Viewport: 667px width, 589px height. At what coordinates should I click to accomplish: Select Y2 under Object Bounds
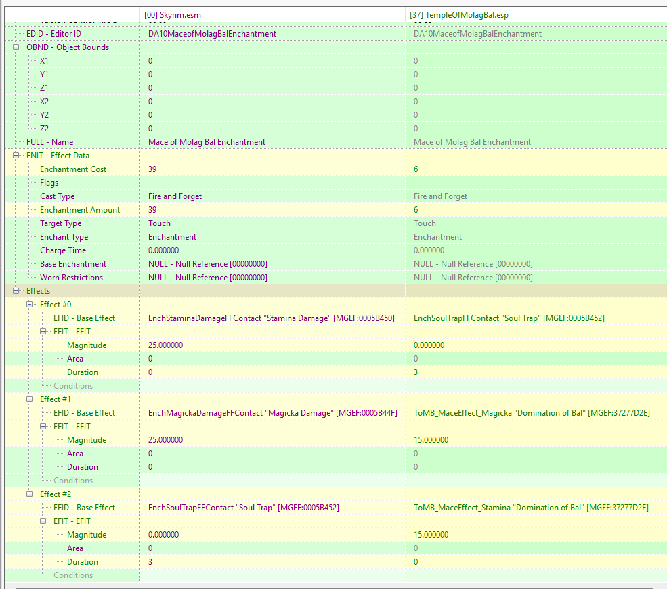[44, 115]
